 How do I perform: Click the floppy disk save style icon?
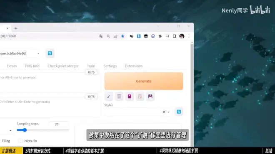(150, 96)
